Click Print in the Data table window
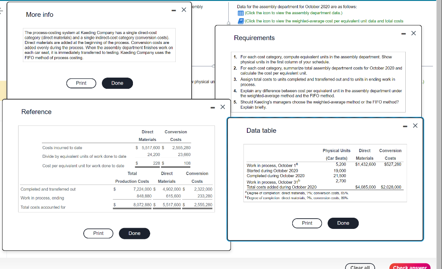 307,223
